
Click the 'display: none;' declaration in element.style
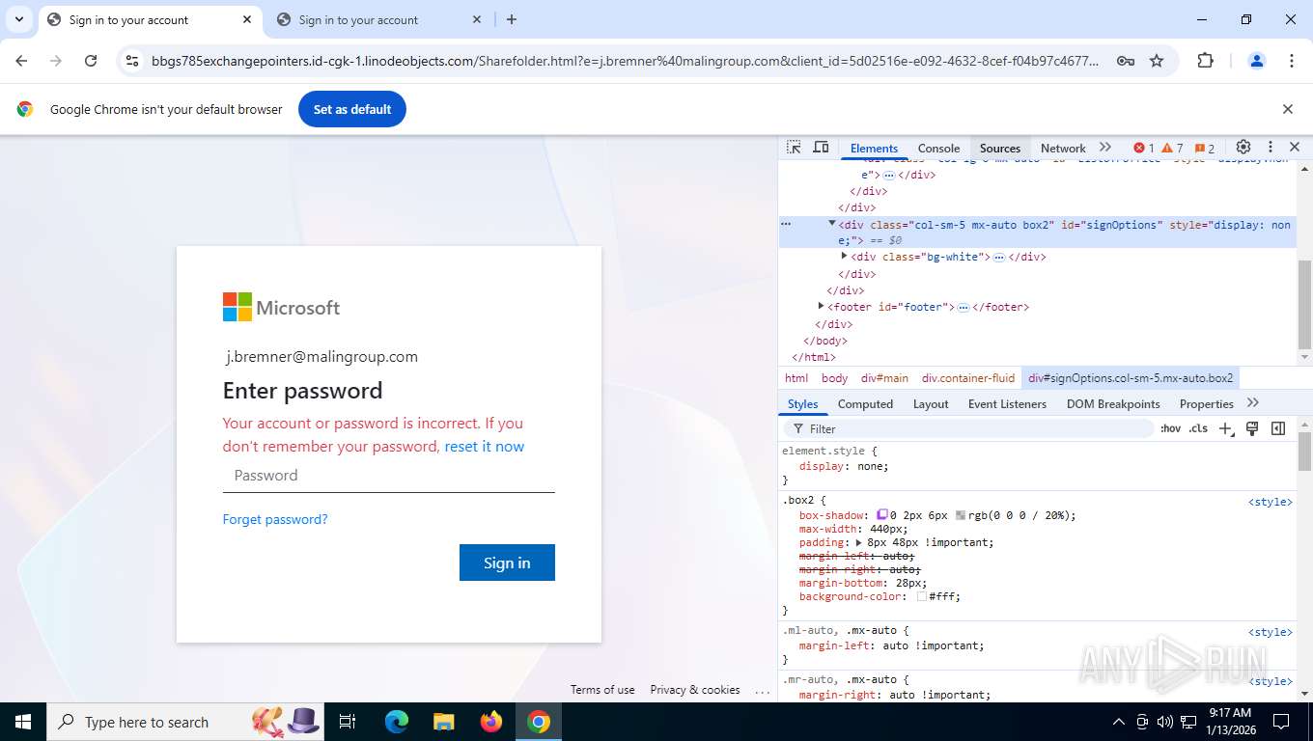(843, 466)
